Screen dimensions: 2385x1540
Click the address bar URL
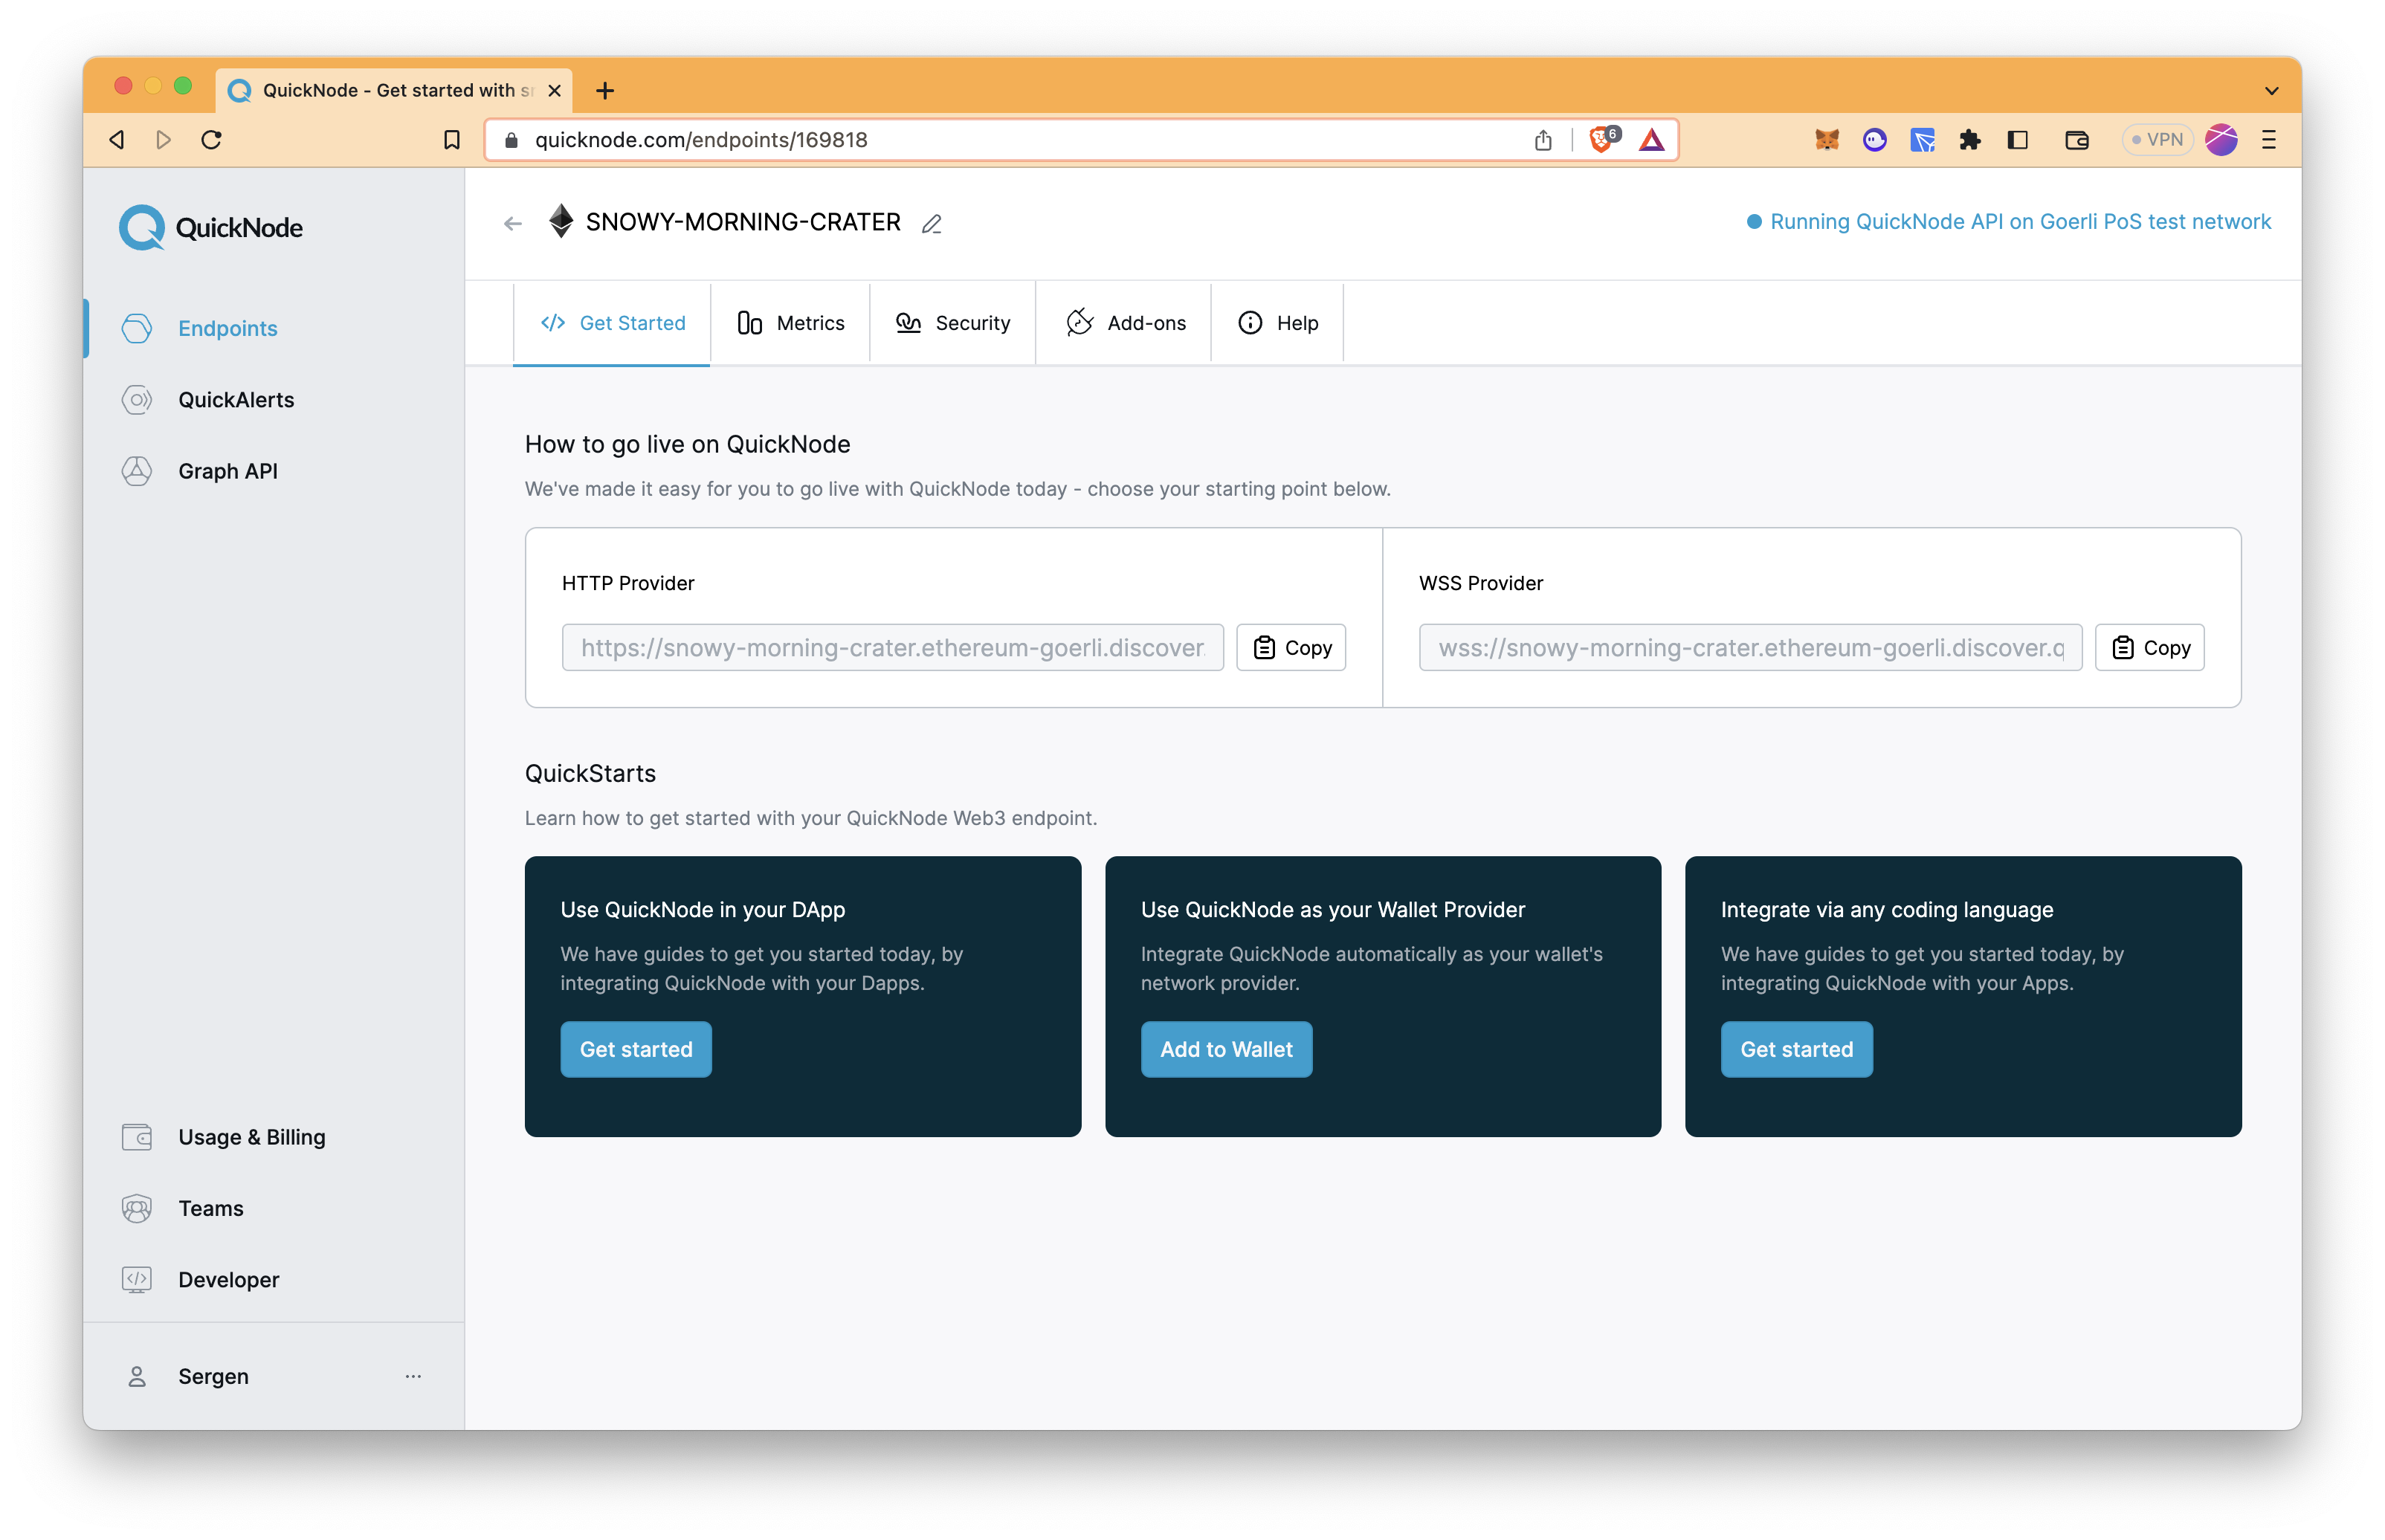(x=701, y=140)
